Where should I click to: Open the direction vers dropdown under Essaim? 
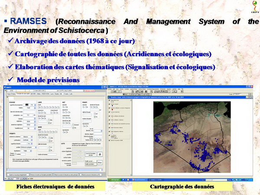pyautogui.click(x=101, y=131)
